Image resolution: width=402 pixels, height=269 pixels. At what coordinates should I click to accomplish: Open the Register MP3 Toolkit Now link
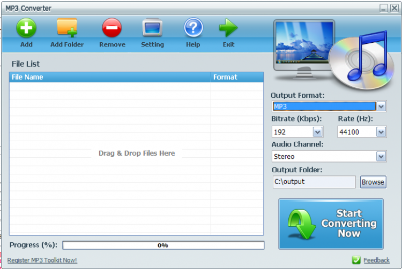coord(42,260)
